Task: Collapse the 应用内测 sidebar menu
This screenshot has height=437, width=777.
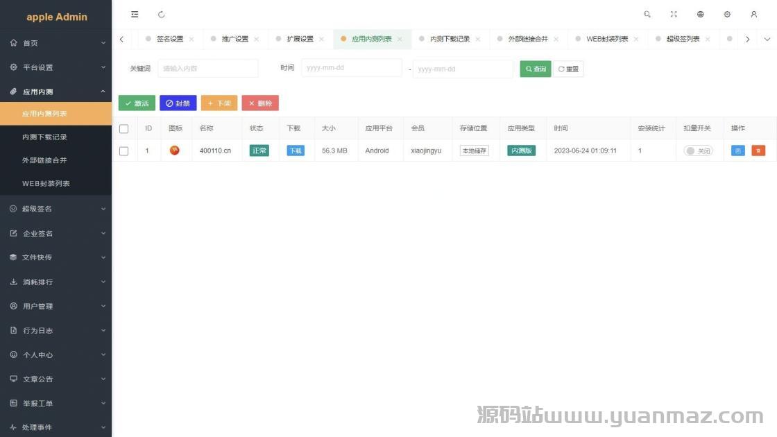Action: coord(55,92)
